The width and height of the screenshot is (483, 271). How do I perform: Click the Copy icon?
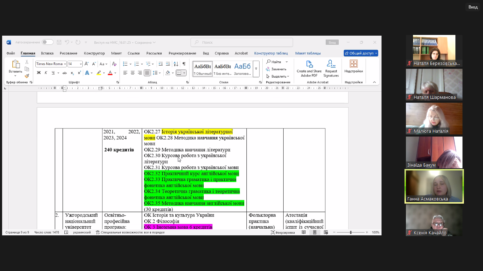27,69
